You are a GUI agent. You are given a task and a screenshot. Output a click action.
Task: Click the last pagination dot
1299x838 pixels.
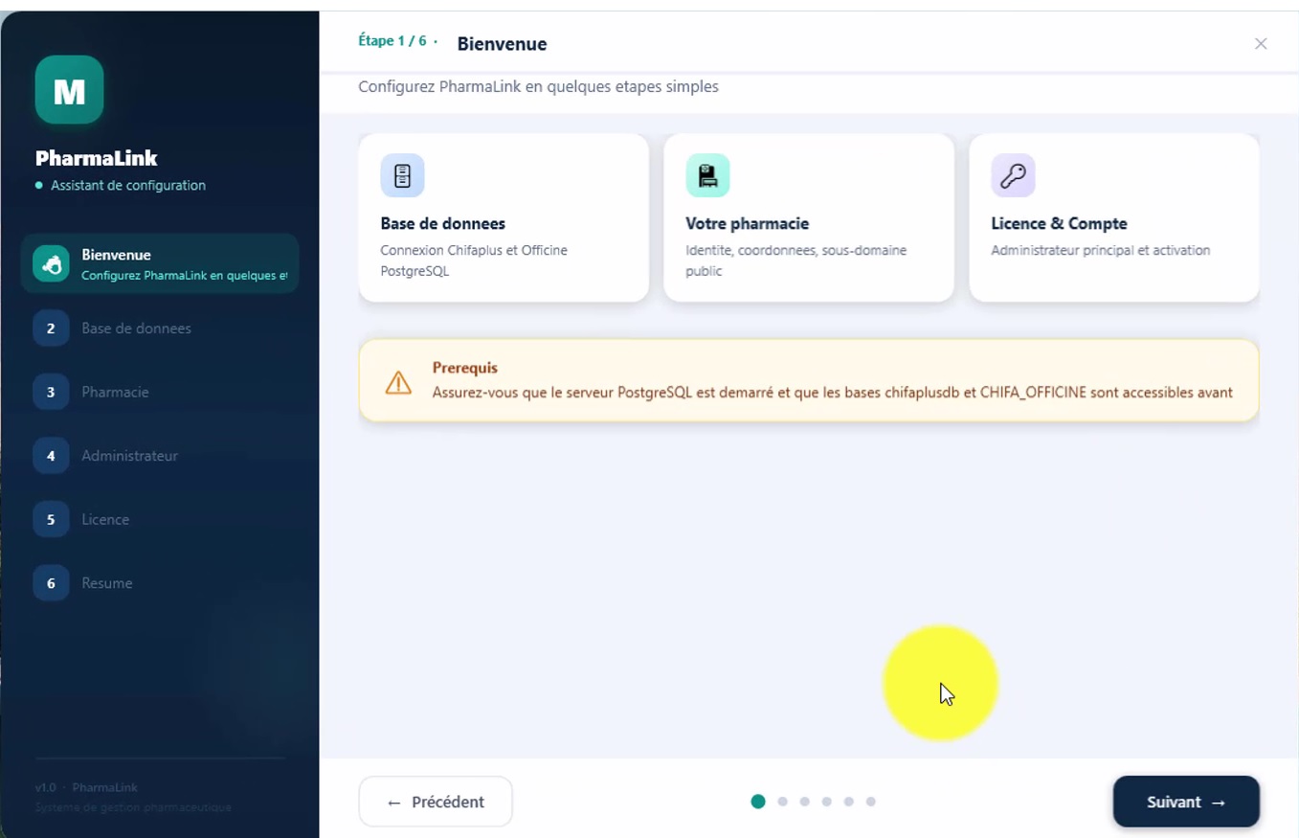click(870, 802)
